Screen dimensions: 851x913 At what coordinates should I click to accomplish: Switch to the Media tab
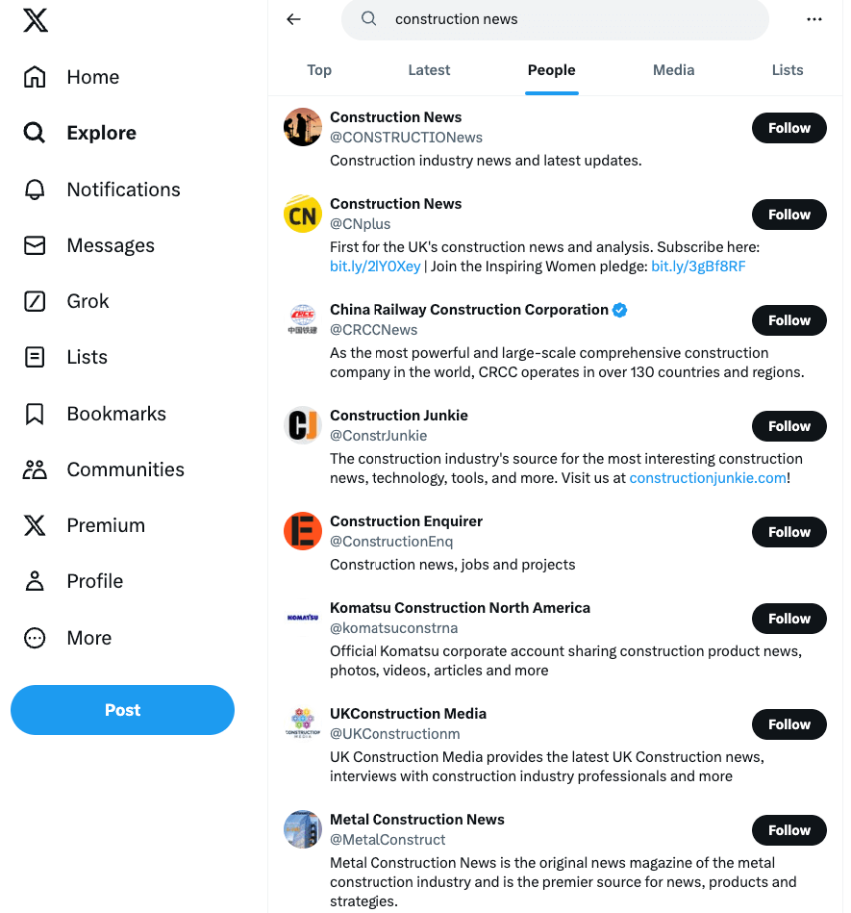(x=673, y=70)
